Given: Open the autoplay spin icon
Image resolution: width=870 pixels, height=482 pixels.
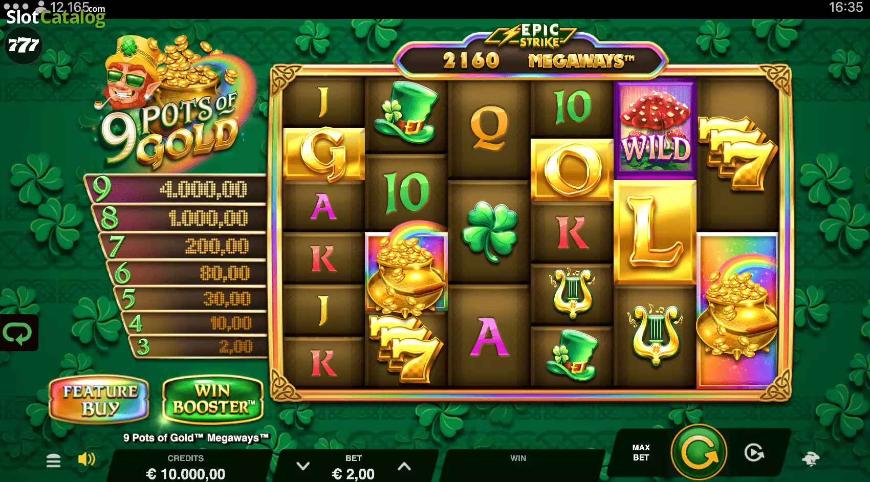Looking at the screenshot, I should point(754,453).
